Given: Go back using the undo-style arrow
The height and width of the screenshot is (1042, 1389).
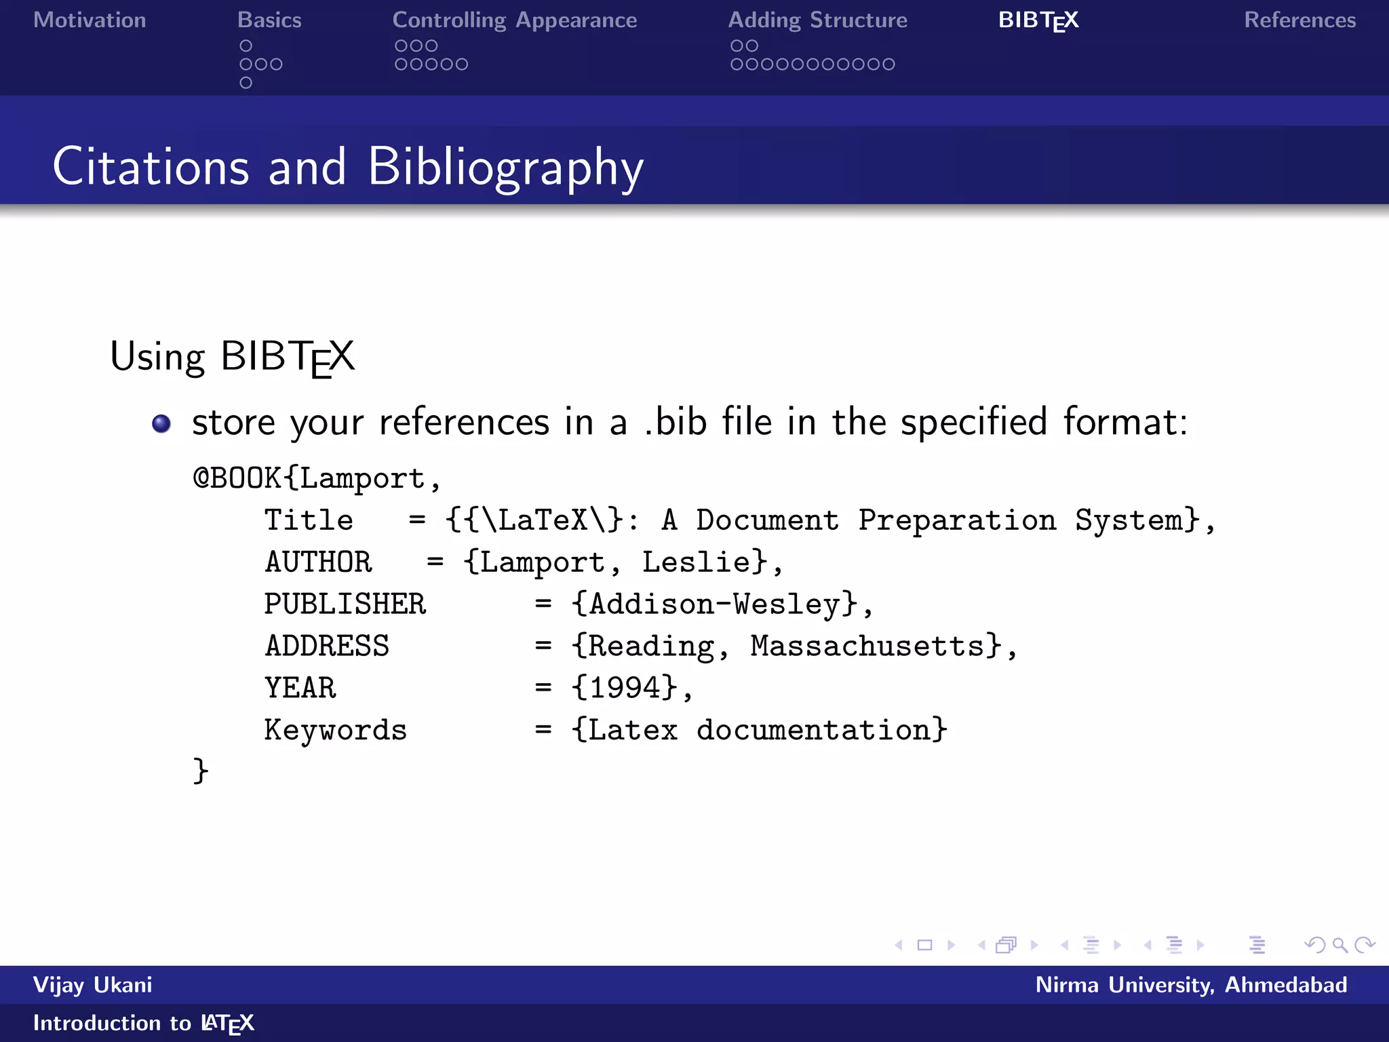Looking at the screenshot, I should click(1315, 945).
